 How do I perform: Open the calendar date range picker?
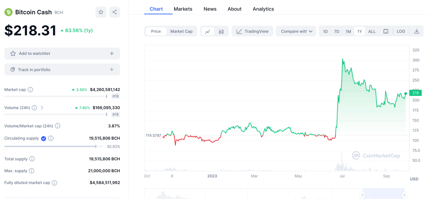tap(386, 31)
